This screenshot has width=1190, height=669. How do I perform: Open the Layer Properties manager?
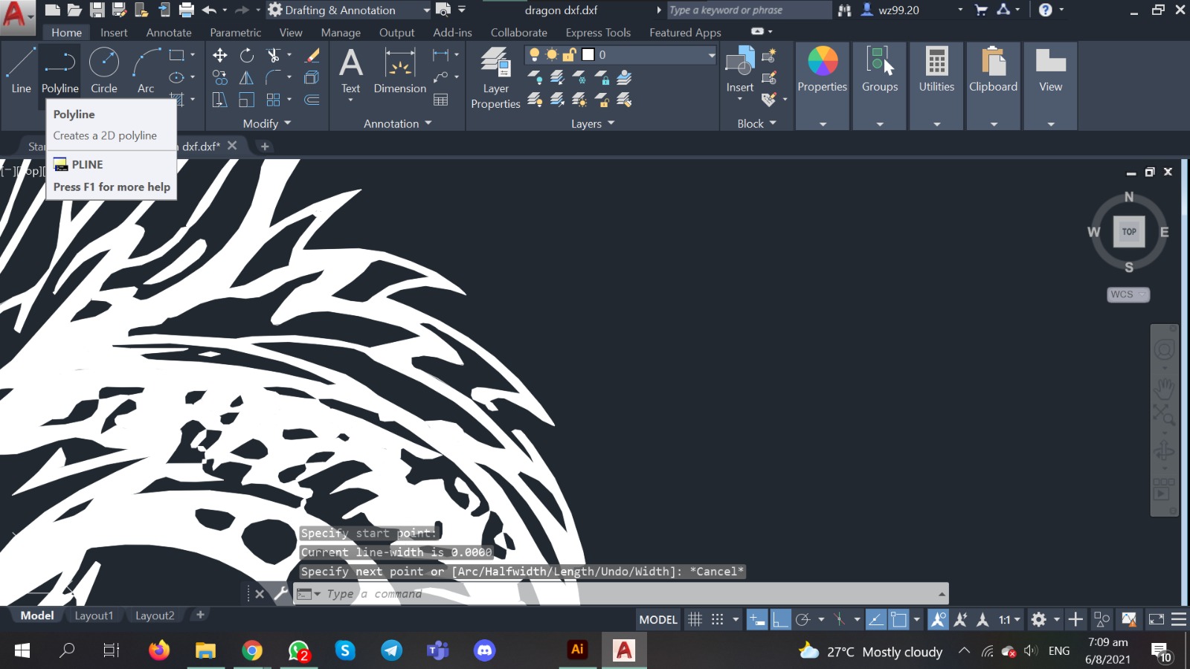[495, 77]
